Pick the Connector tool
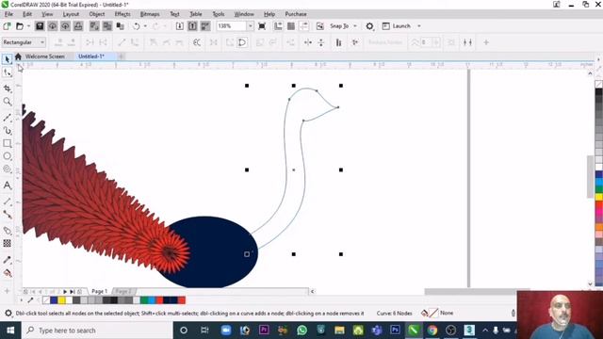 pyautogui.click(x=7, y=215)
